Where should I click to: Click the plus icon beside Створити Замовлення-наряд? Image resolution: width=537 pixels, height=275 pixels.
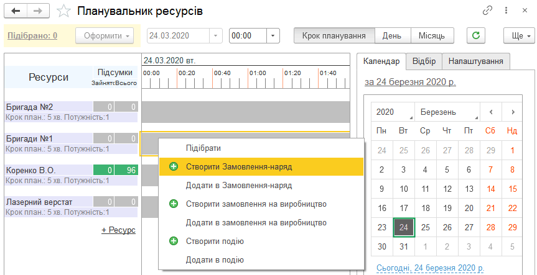coord(174,167)
